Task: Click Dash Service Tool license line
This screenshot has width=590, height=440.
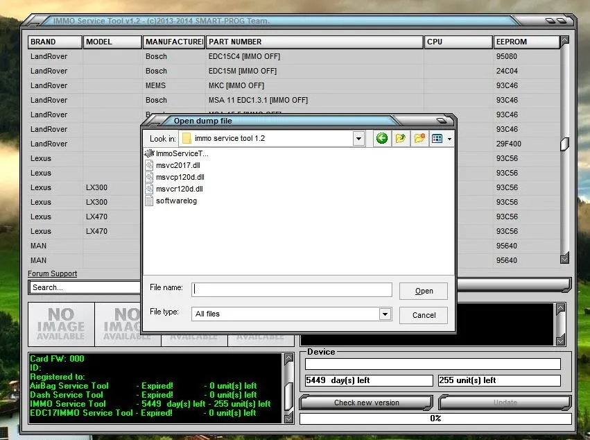Action: (x=144, y=395)
